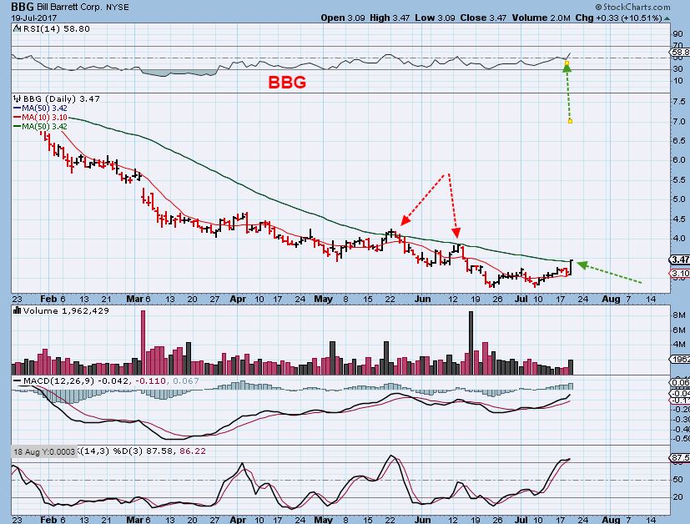Click the BBG (Daily) 3.47 legend label
The width and height of the screenshot is (690, 524).
click(62, 98)
